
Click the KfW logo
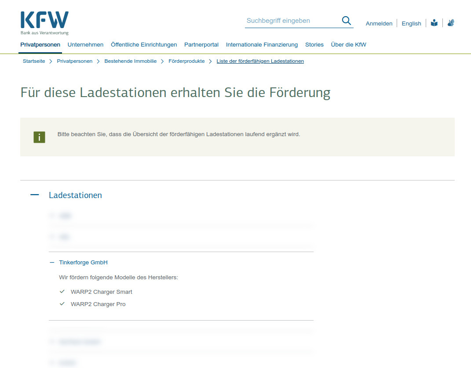(x=44, y=23)
